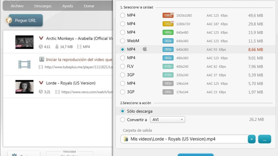Click the clock icon next to 4:11

pyautogui.click(x=41, y=47)
